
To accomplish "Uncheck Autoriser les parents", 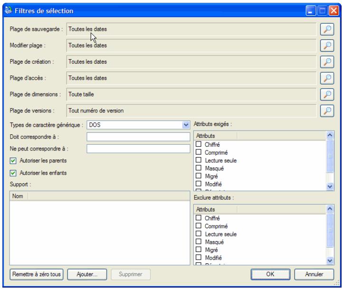I will (x=13, y=161).
